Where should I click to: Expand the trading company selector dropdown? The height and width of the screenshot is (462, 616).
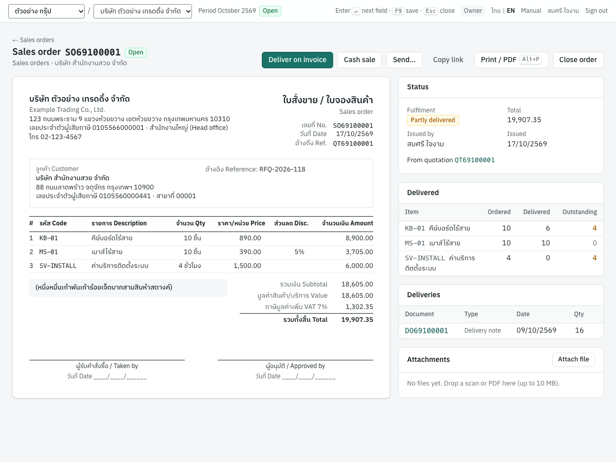[x=143, y=11]
